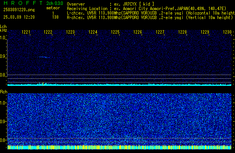Click the 'meteor' label in header
The image size is (235, 153).
pos(53,8)
